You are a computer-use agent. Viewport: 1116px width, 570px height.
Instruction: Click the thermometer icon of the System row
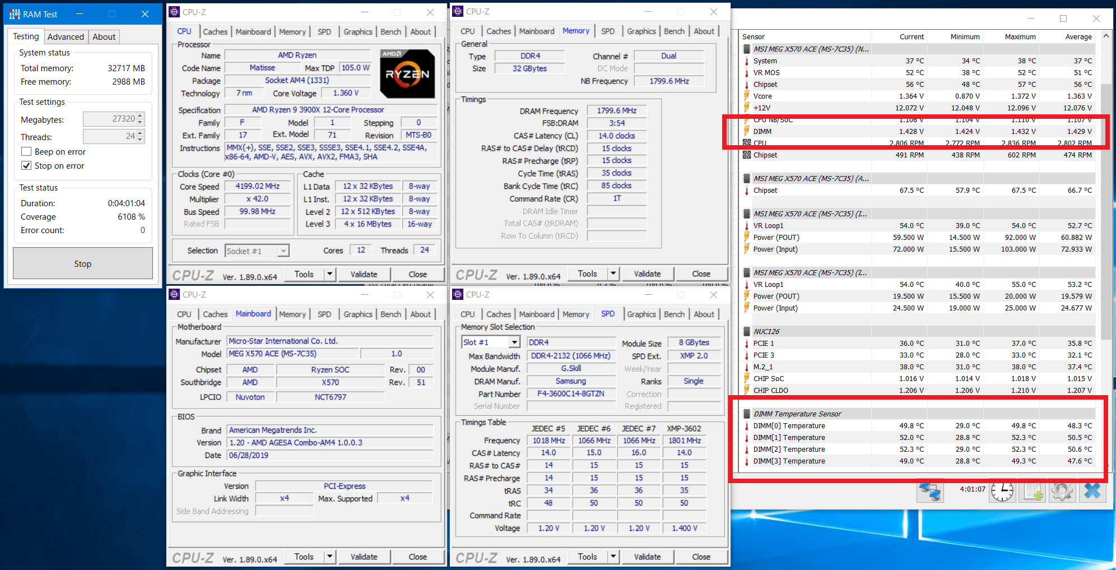746,61
